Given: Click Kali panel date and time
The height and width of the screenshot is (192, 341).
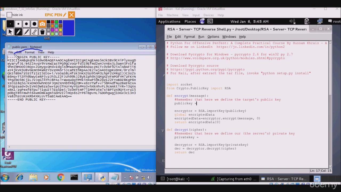Looking at the screenshot, I should (249, 22).
